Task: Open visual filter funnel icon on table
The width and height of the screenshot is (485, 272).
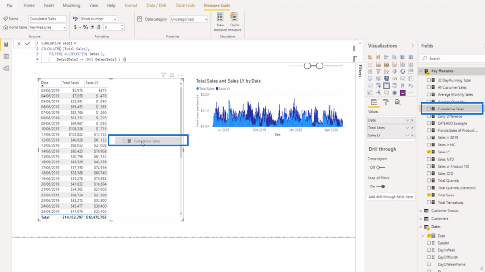Action: click(163, 75)
